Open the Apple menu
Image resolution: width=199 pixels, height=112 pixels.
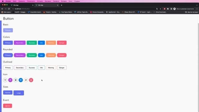click(x=3, y=1)
